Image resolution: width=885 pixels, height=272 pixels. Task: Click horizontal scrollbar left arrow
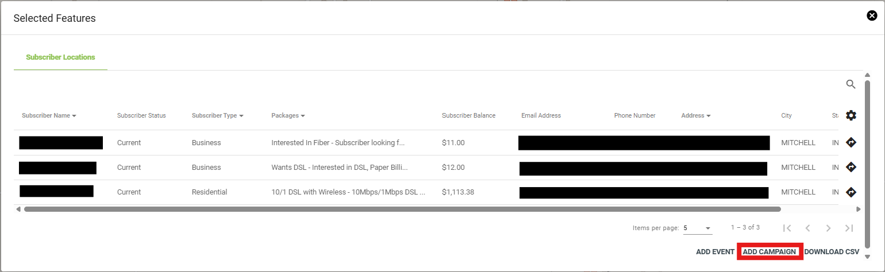point(18,209)
